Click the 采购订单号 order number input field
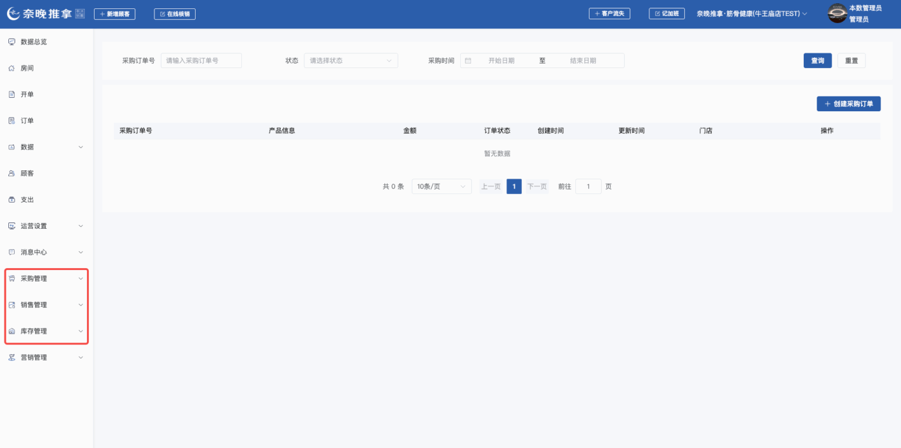The height and width of the screenshot is (448, 901). tap(201, 60)
